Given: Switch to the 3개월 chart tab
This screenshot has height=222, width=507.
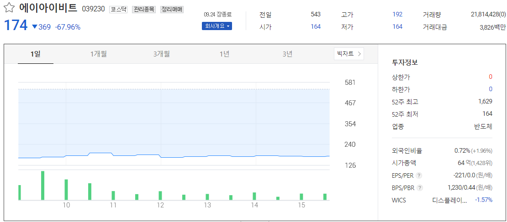Looking at the screenshot, I should coord(161,54).
